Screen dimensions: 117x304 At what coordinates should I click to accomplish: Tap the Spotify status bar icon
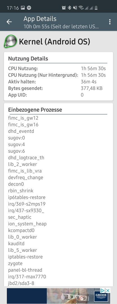tap(29, 8)
